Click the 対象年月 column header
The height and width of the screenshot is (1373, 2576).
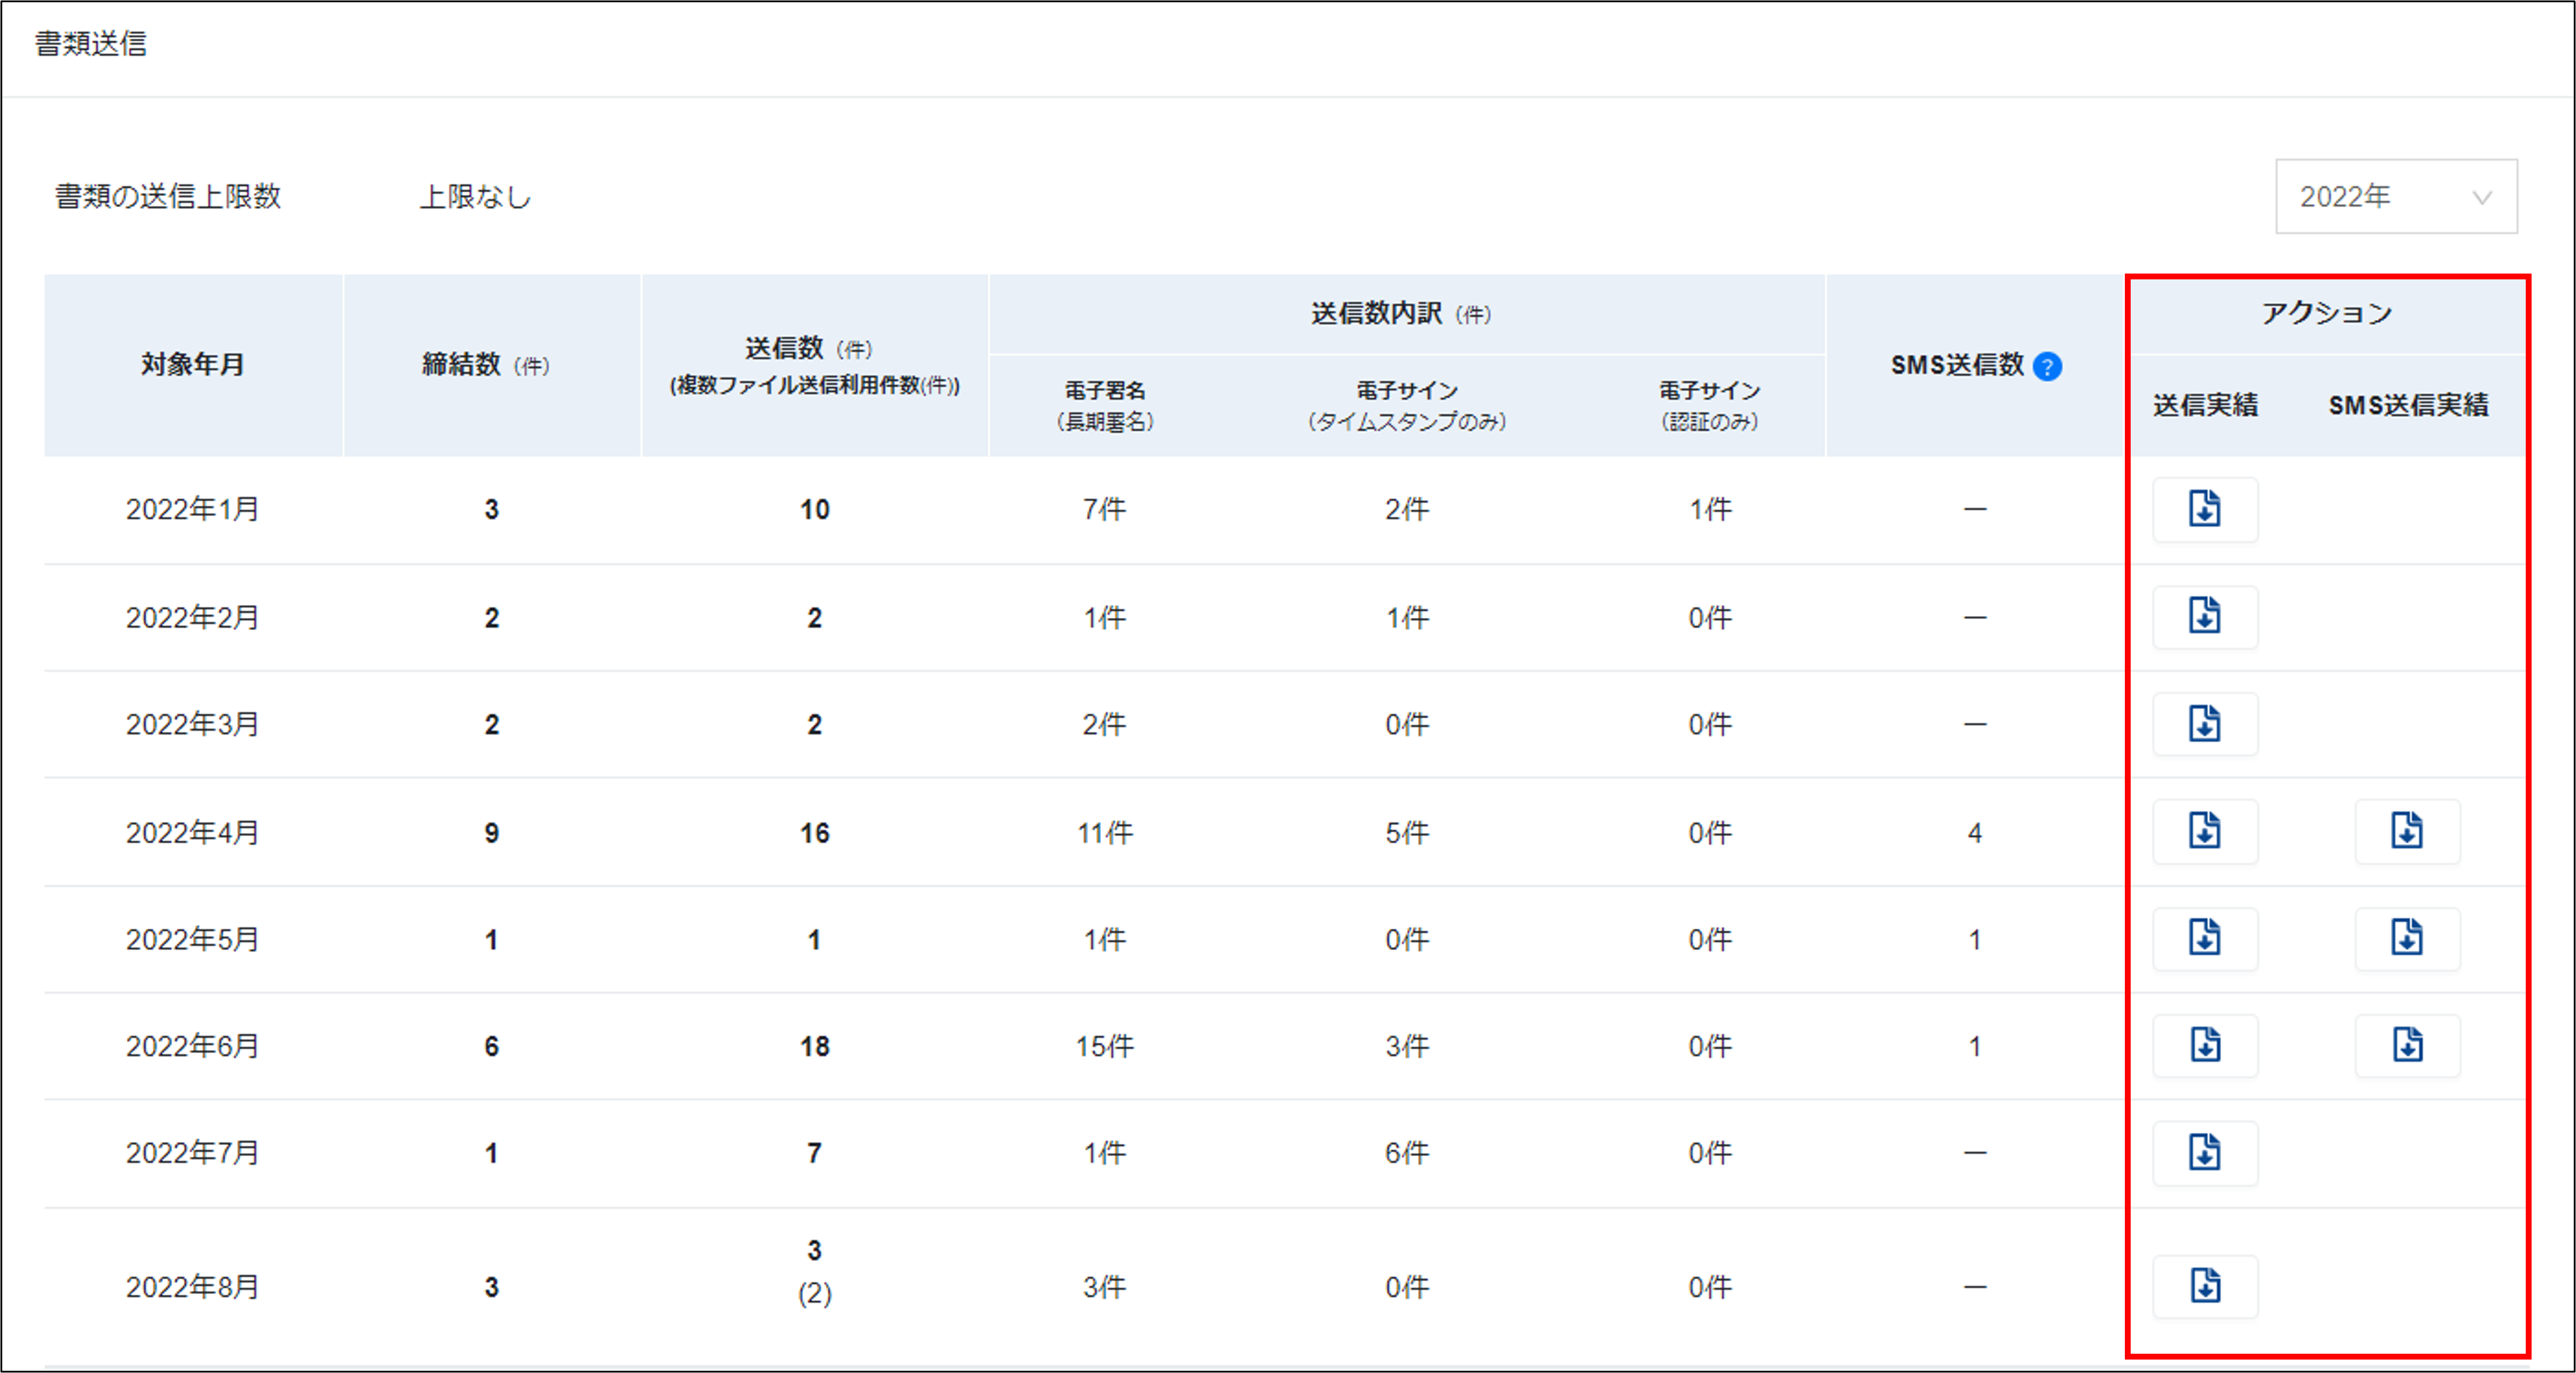coord(193,365)
